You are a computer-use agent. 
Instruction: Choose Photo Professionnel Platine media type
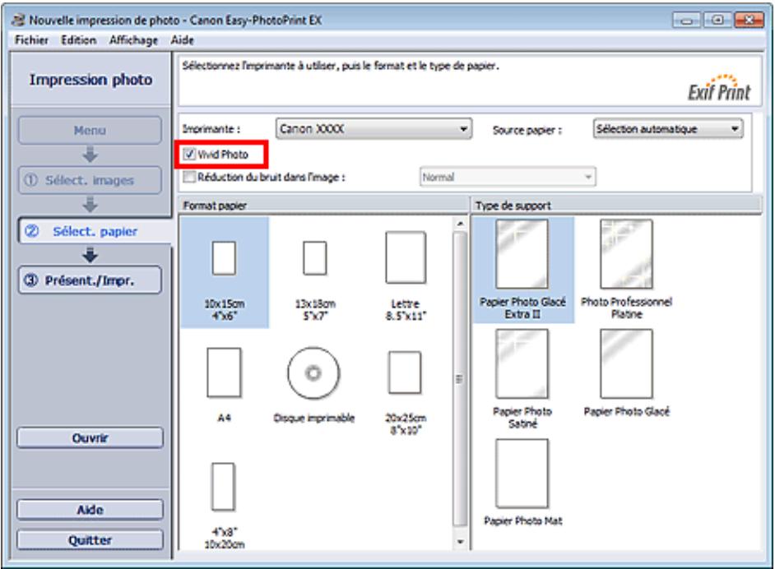[626, 270]
